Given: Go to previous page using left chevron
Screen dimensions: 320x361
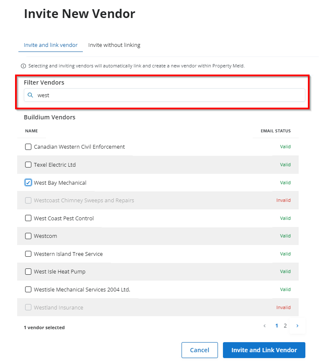Looking at the screenshot, I should 264,326.
